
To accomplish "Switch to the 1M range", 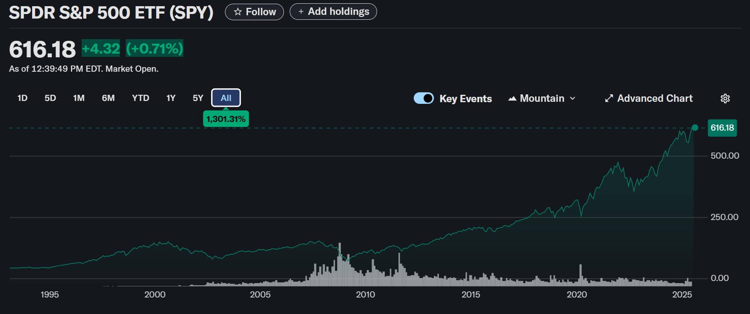I will [x=79, y=98].
